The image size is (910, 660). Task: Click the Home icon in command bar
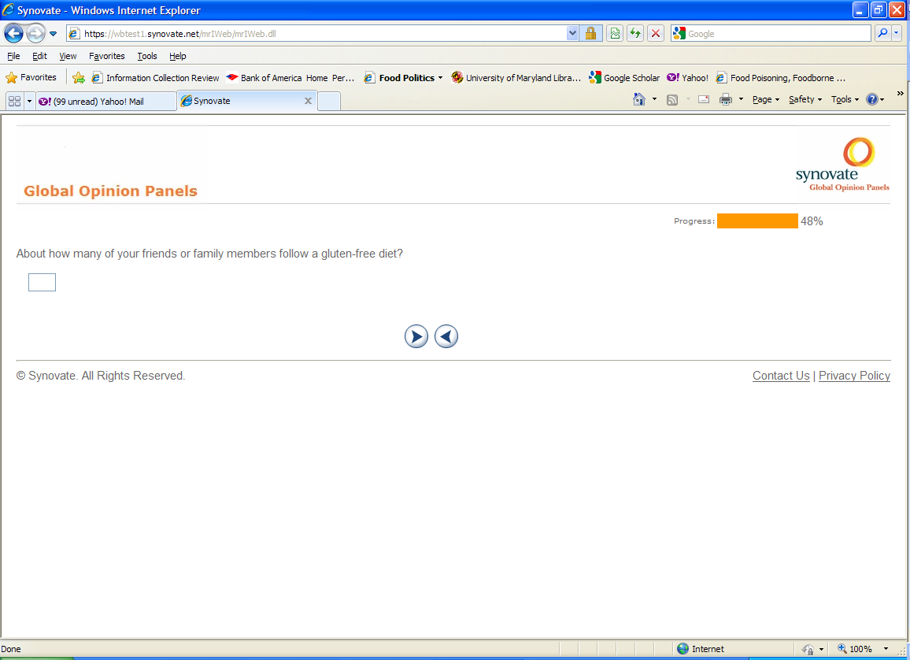point(639,99)
